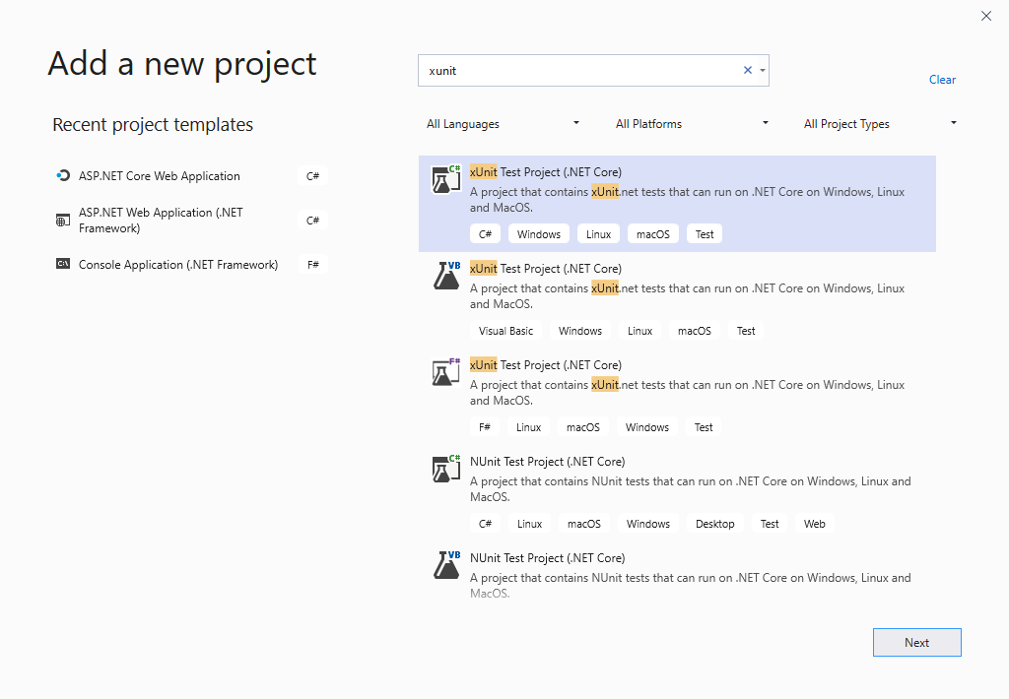Image resolution: width=1009 pixels, height=699 pixels.
Task: Click the Web tag on NUnit template
Action: (814, 524)
